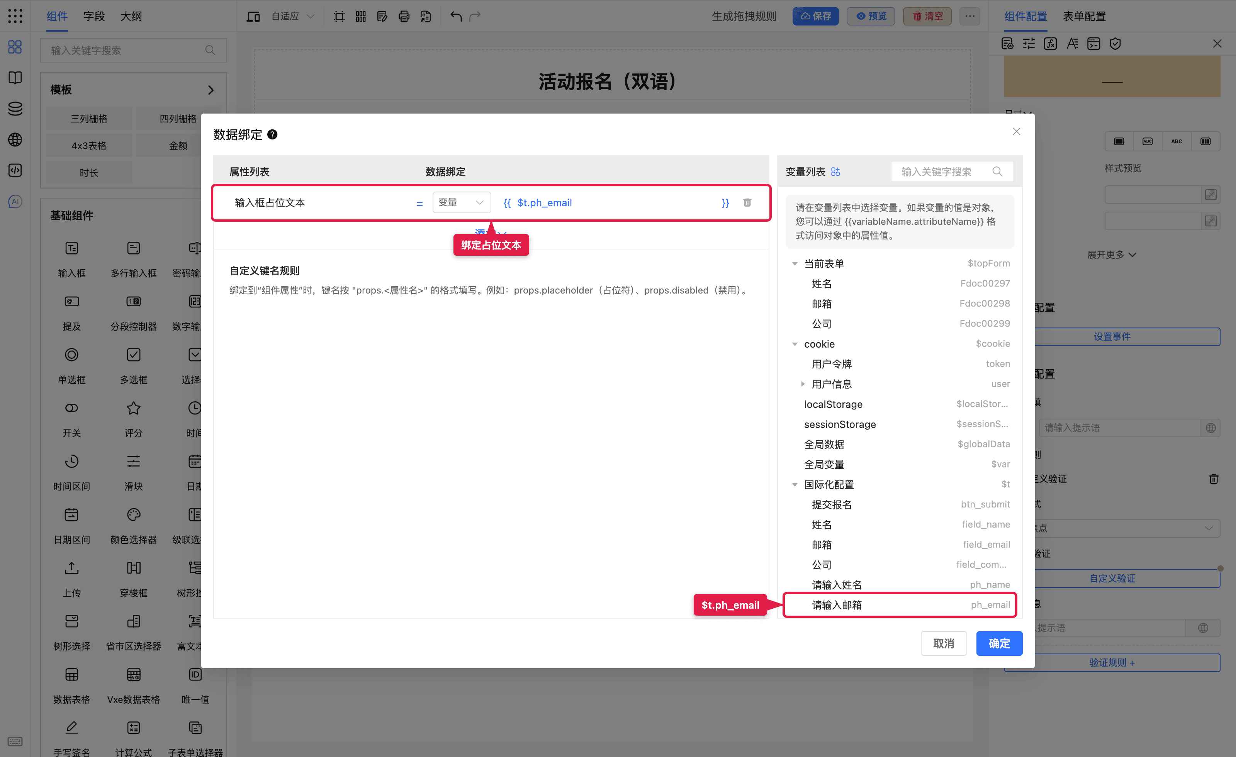Click the variable list layout icon
The image size is (1236, 757).
click(835, 171)
